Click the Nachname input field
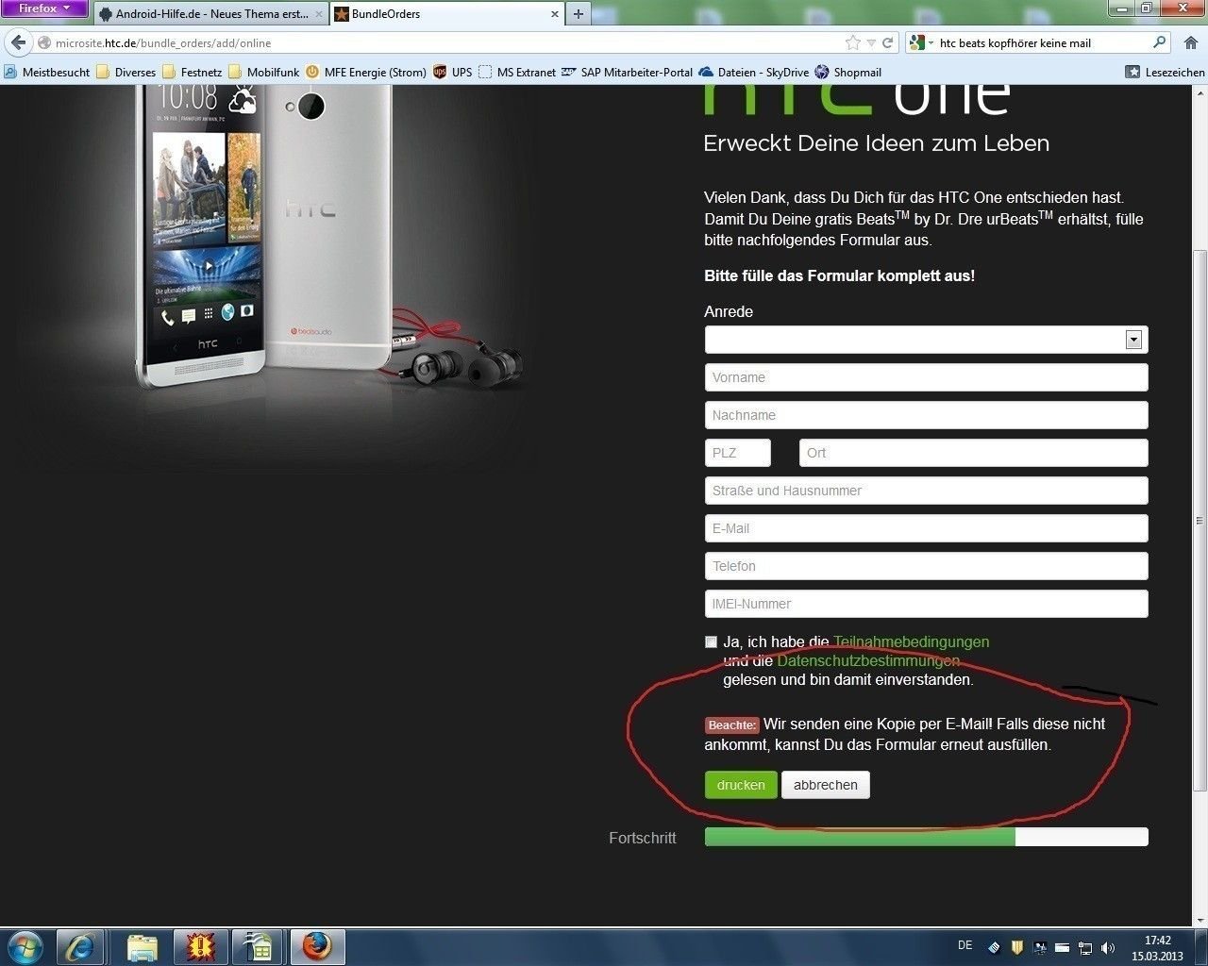 (x=926, y=415)
